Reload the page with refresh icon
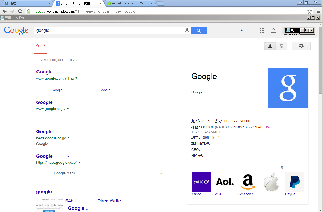Image resolution: width=323 pixels, height=212 pixels. tap(20, 11)
